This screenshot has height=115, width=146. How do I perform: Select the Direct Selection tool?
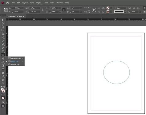click(3, 23)
